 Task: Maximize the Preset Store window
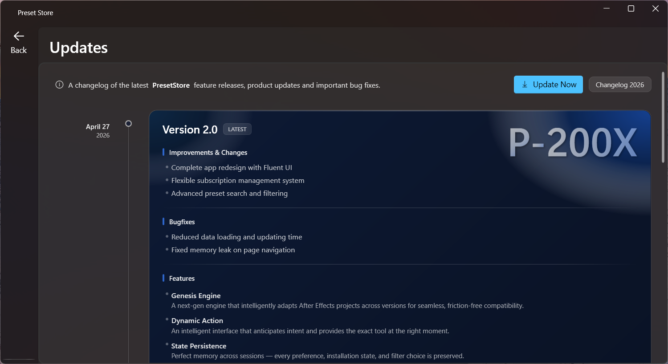[x=631, y=8]
